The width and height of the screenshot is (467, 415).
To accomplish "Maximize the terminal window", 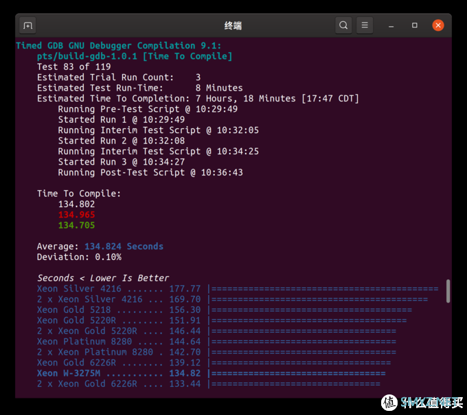I will click(415, 25).
